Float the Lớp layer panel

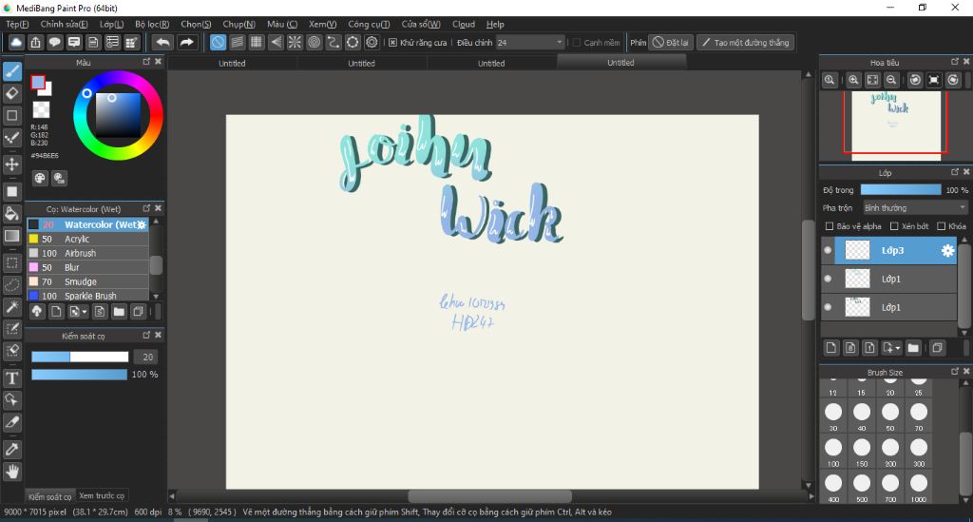click(x=955, y=172)
